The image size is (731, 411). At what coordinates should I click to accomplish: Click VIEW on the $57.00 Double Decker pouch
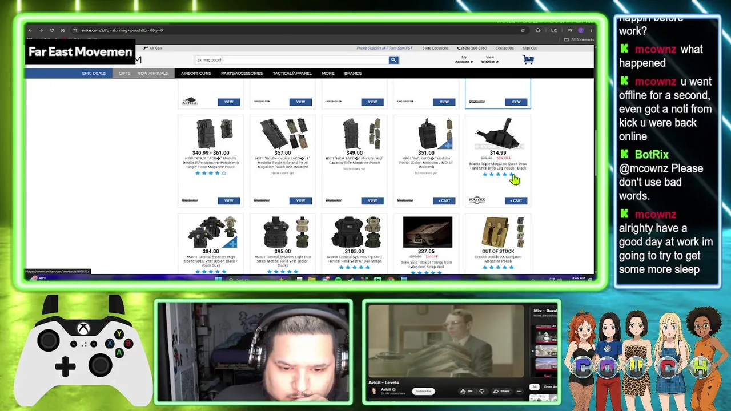(x=300, y=200)
